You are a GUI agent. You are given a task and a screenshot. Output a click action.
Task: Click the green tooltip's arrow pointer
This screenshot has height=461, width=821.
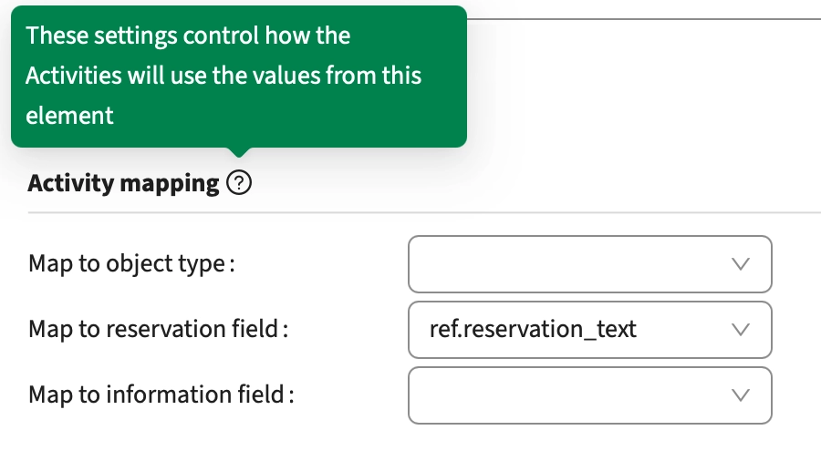239,152
